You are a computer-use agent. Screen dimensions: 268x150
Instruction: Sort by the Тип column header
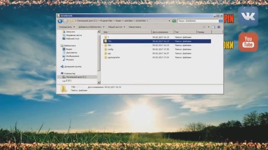tap(185, 32)
